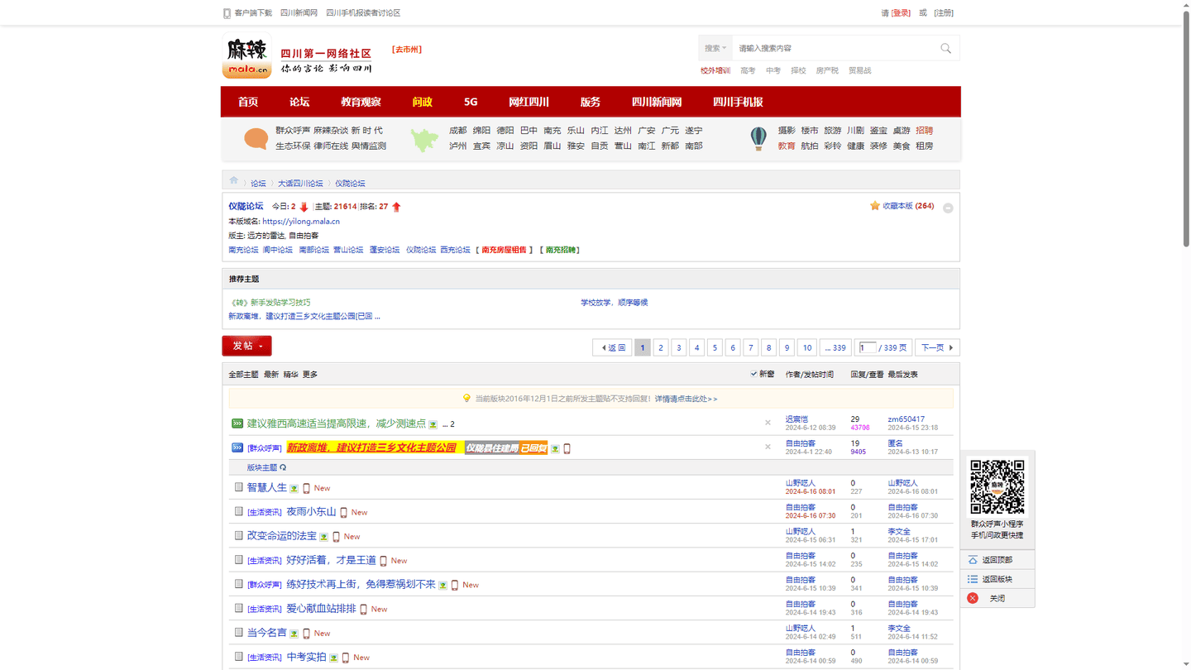Dismiss the 建议雅西高速 sticky thread with ×

pos(768,423)
